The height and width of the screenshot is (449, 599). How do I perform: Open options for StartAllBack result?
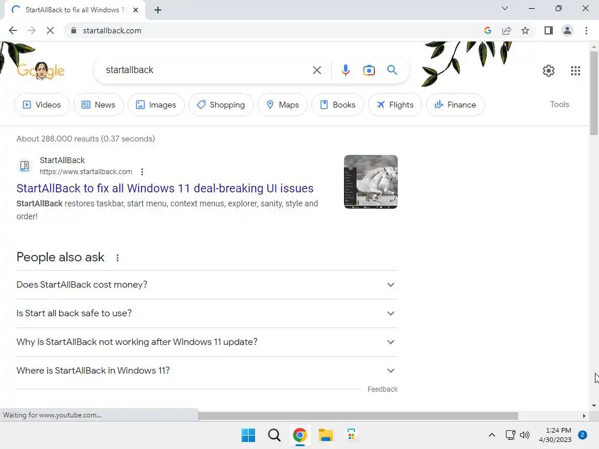click(142, 172)
